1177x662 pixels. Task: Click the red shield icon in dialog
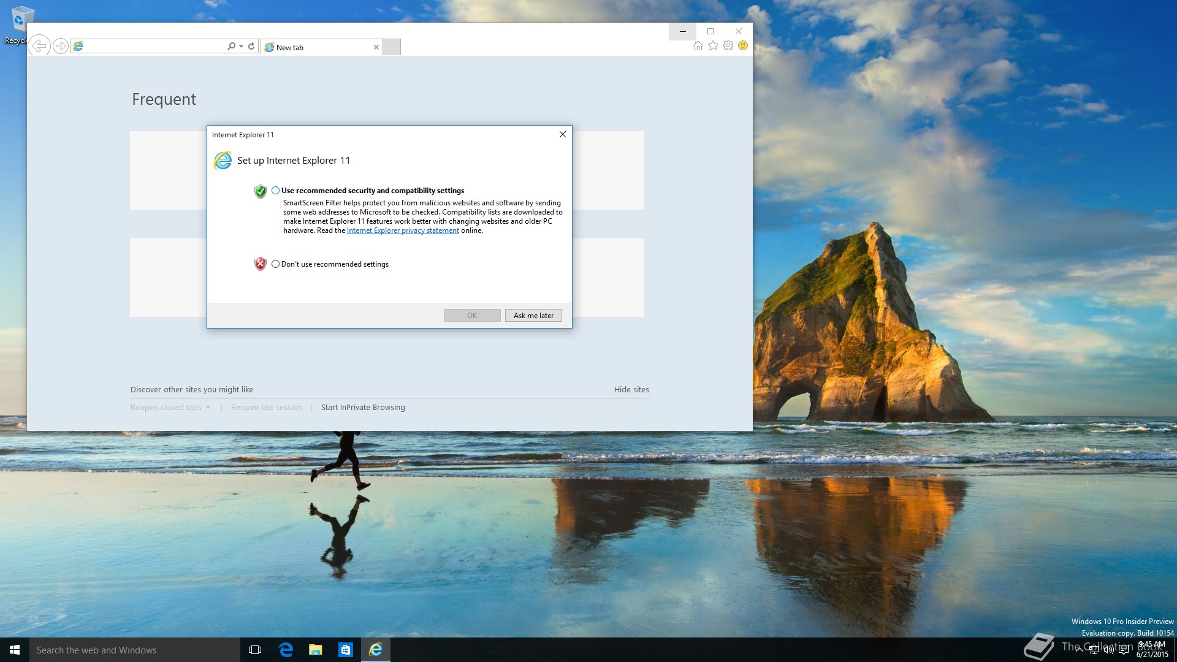click(x=261, y=264)
